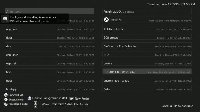The width and height of the screenshot is (200, 112).
Task: Open BioShock - The Collection folder
Action: pyautogui.click(x=147, y=46)
